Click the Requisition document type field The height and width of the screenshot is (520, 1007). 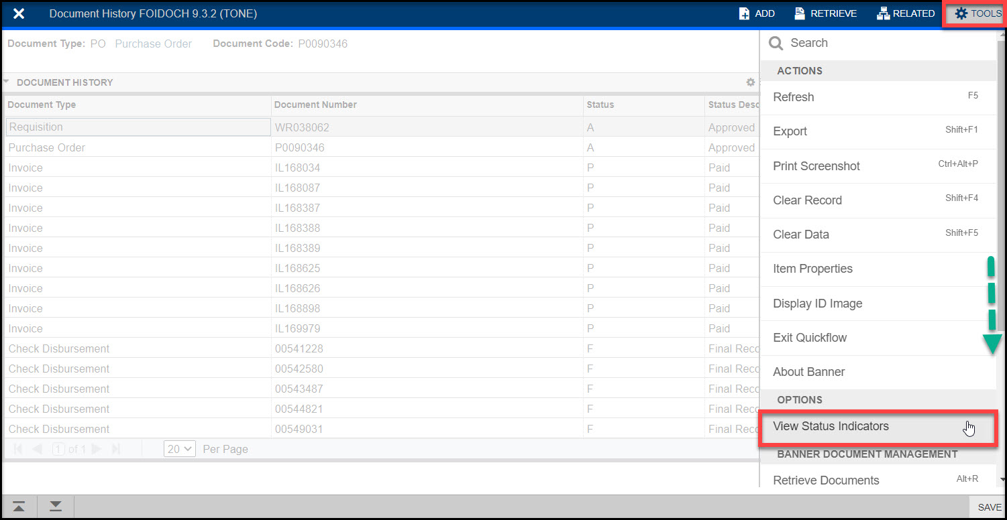click(x=138, y=127)
